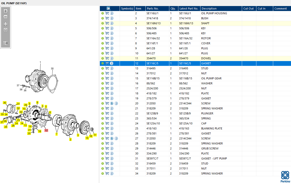291x183 pixels.
Task: Show info for PLUNGER SE125B/9
Action: coord(112,113)
